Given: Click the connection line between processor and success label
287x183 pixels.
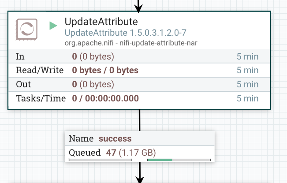Looking at the screenshot, I should click(140, 120).
